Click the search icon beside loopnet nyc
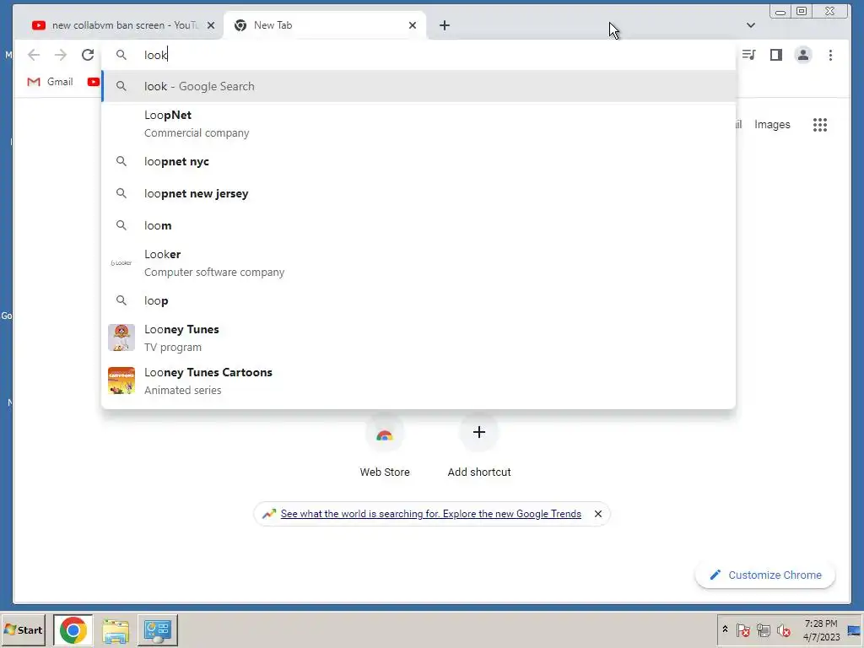 point(121,161)
